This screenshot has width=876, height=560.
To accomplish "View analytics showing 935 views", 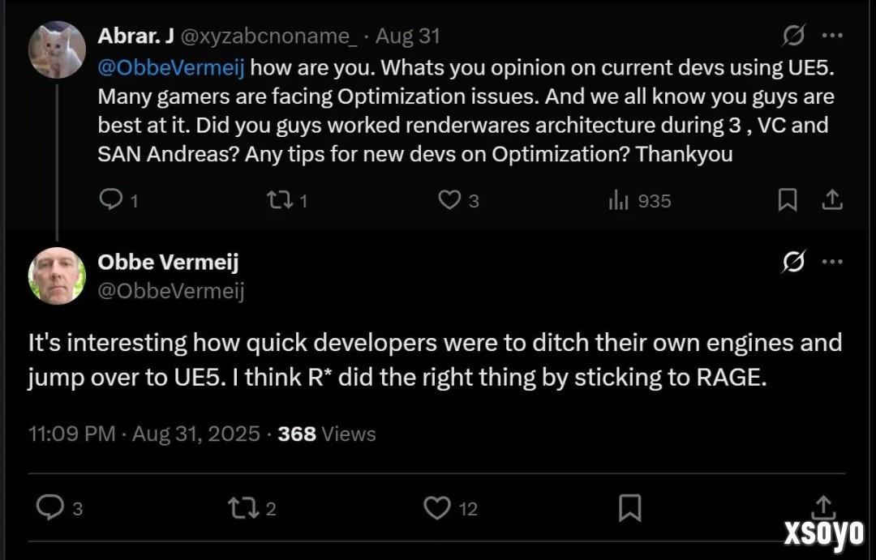I will (640, 200).
